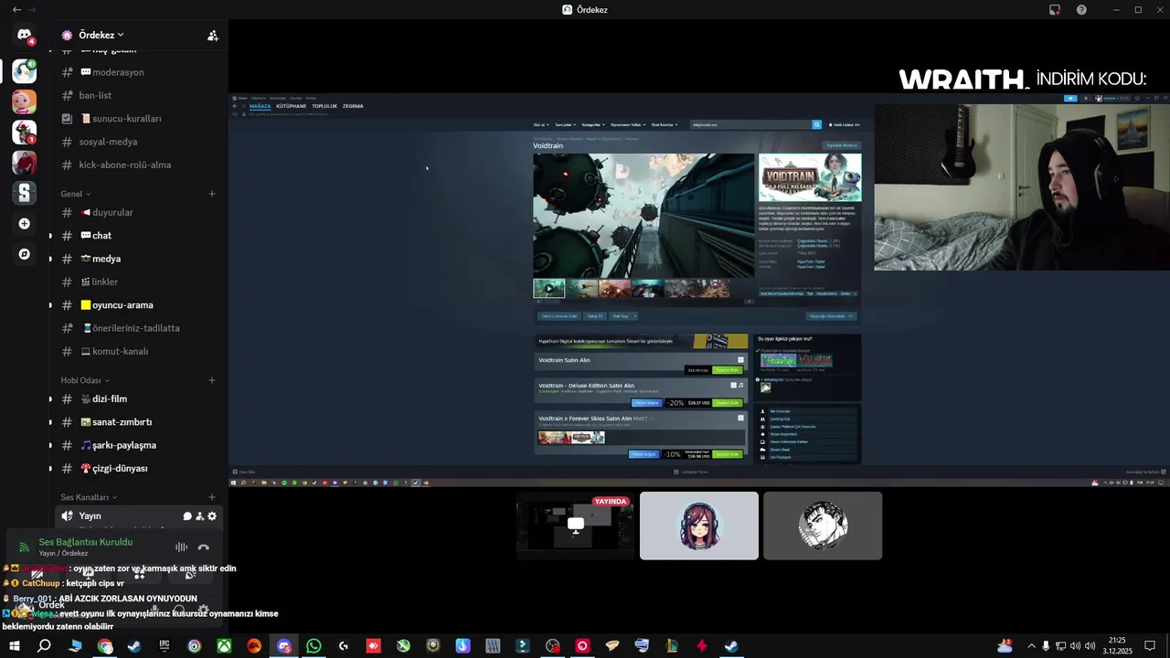
Task: Toggle headphone deafen in user panel
Action: coord(179,609)
